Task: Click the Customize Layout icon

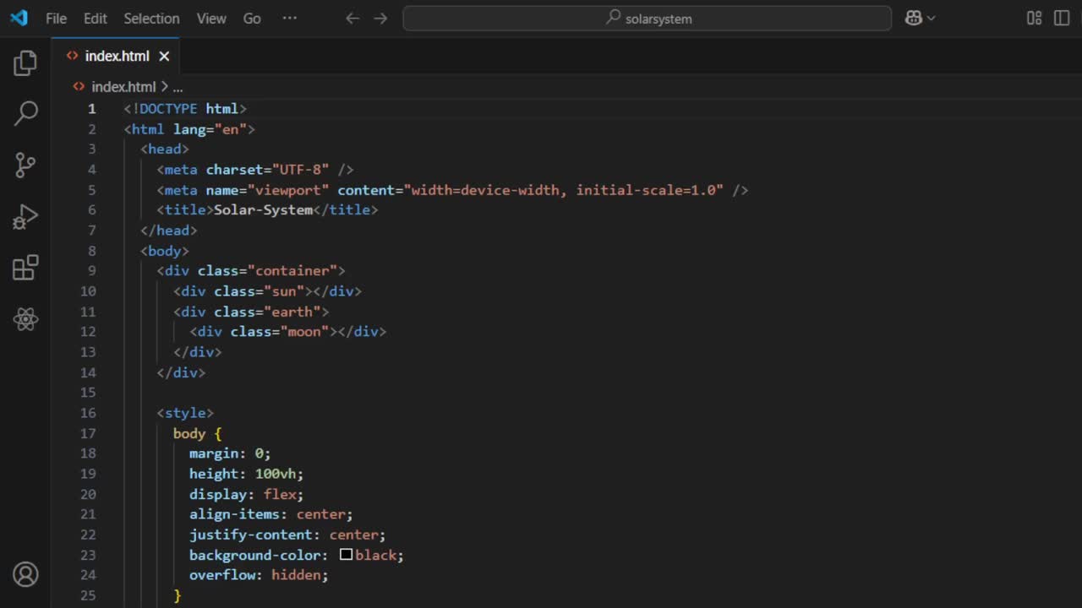Action: pyautogui.click(x=1034, y=19)
